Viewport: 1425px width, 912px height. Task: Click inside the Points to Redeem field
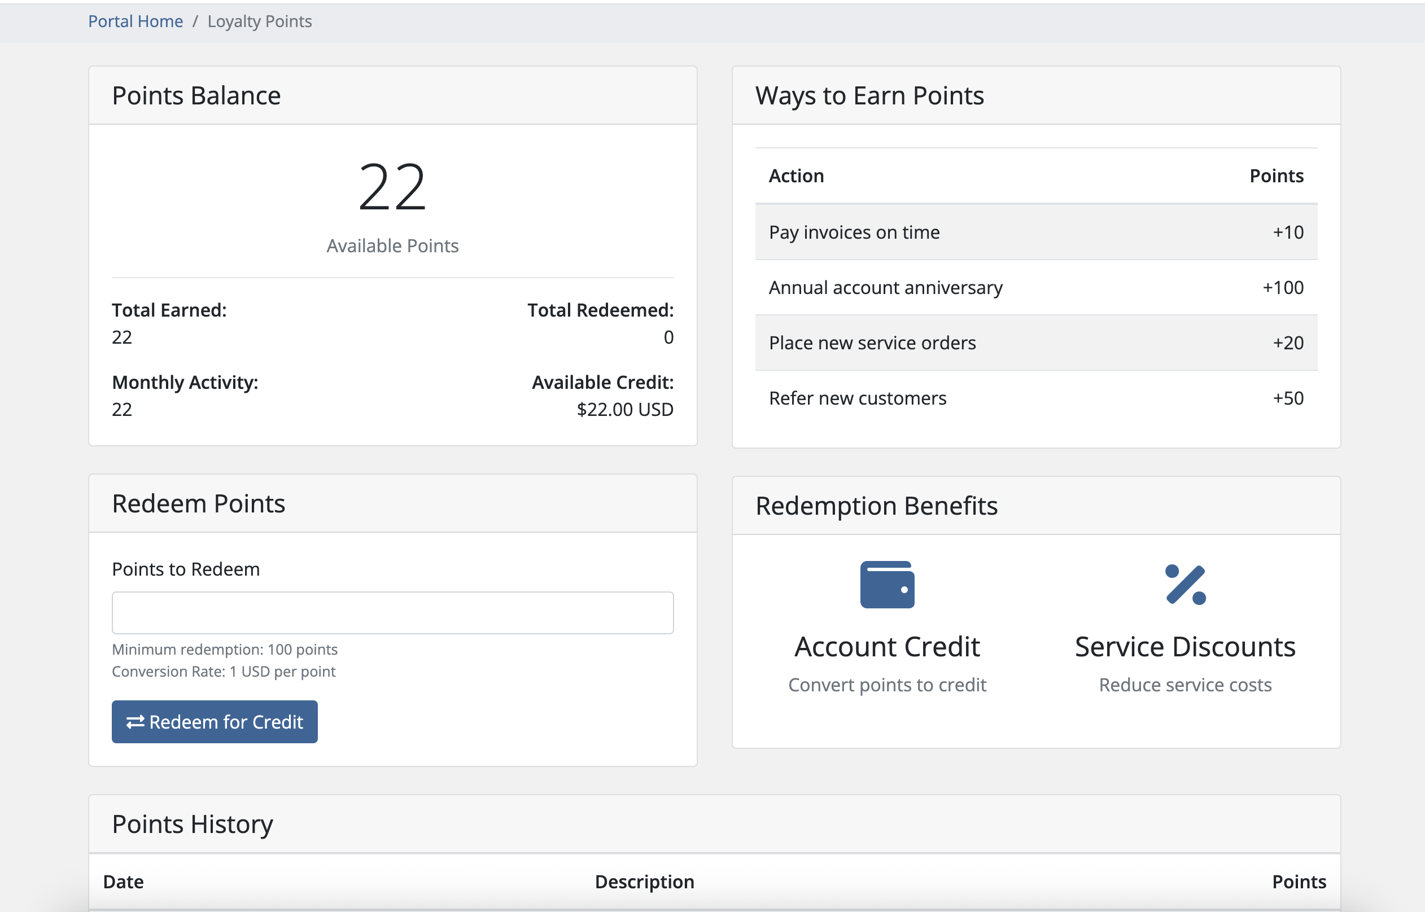point(392,612)
